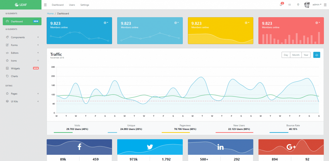Click the hamburger menu toggle icon

click(45, 5)
